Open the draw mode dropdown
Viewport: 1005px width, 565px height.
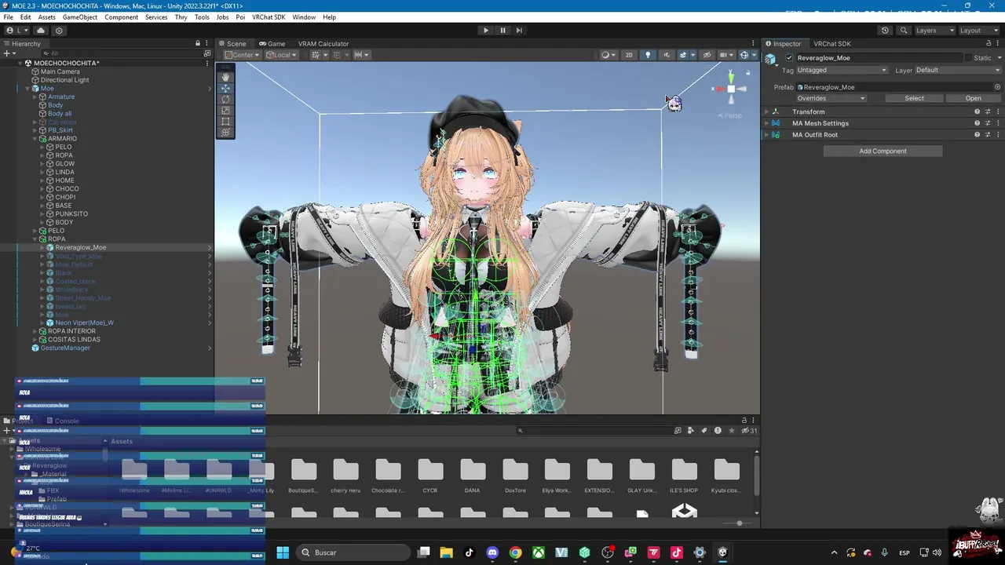click(x=607, y=55)
